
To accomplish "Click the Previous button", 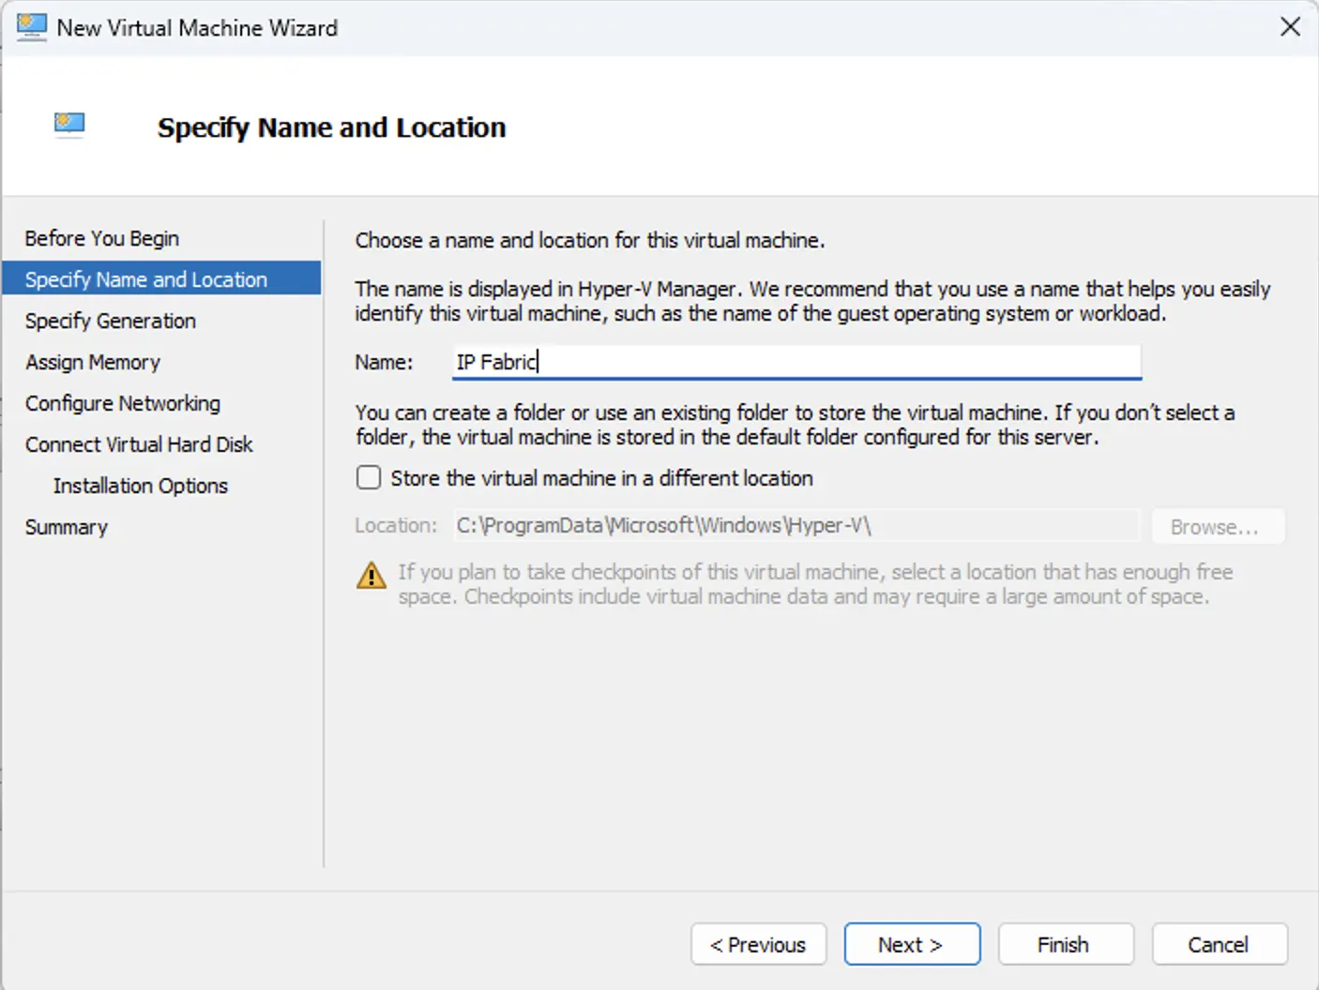I will pos(758,944).
